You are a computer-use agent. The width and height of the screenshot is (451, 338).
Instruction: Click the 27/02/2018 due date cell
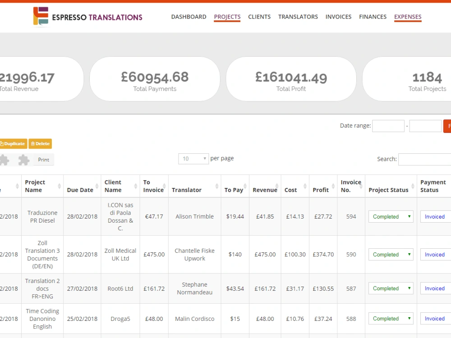tap(82, 288)
